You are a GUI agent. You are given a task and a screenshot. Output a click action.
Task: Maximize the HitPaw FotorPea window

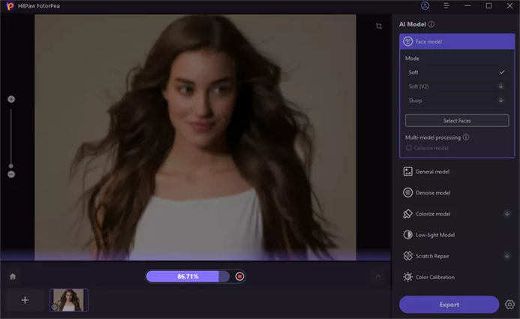(x=488, y=6)
